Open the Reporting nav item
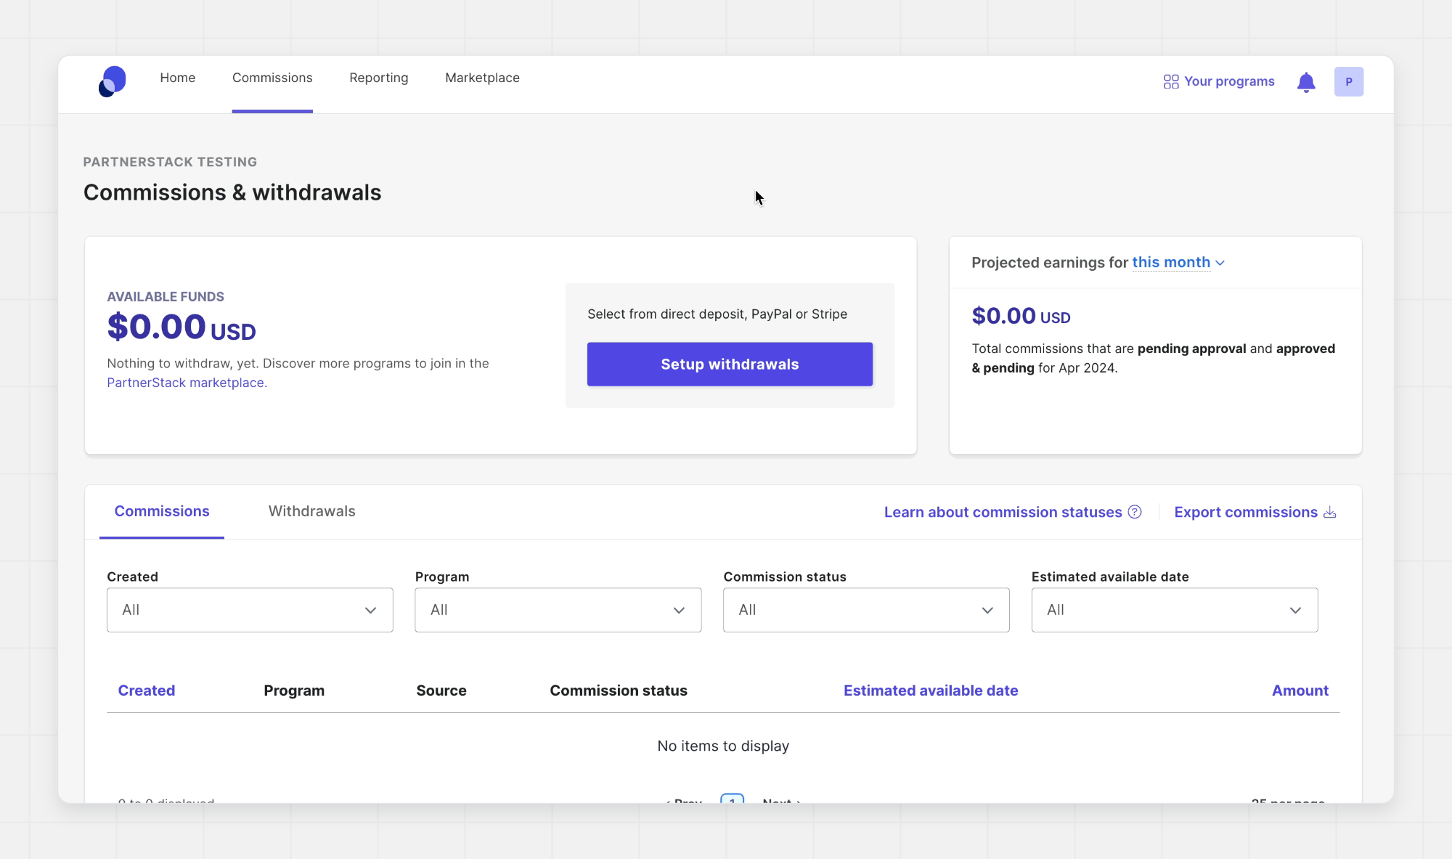This screenshot has width=1452, height=859. point(378,78)
